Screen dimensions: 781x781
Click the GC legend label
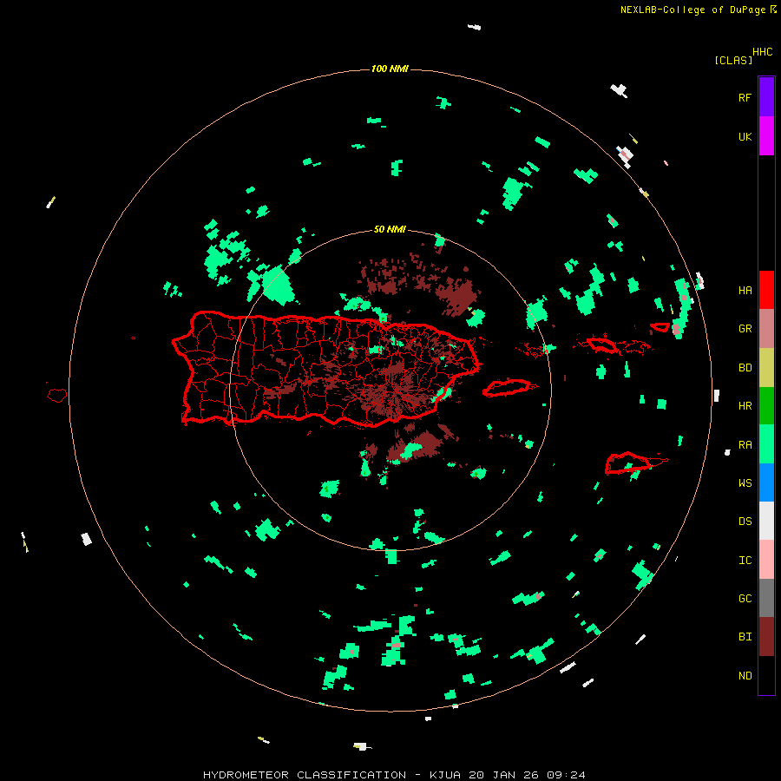click(745, 598)
